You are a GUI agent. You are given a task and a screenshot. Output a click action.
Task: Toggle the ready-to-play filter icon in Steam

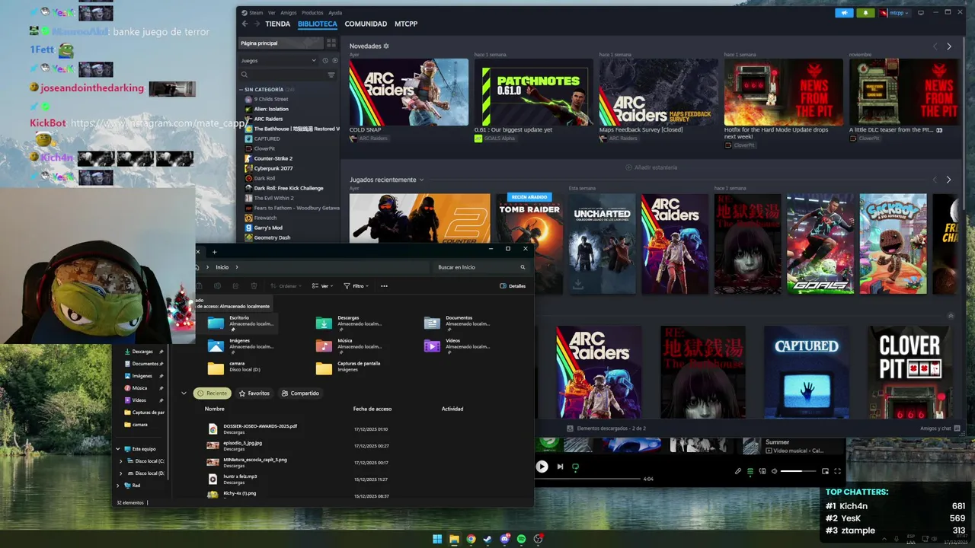point(334,60)
